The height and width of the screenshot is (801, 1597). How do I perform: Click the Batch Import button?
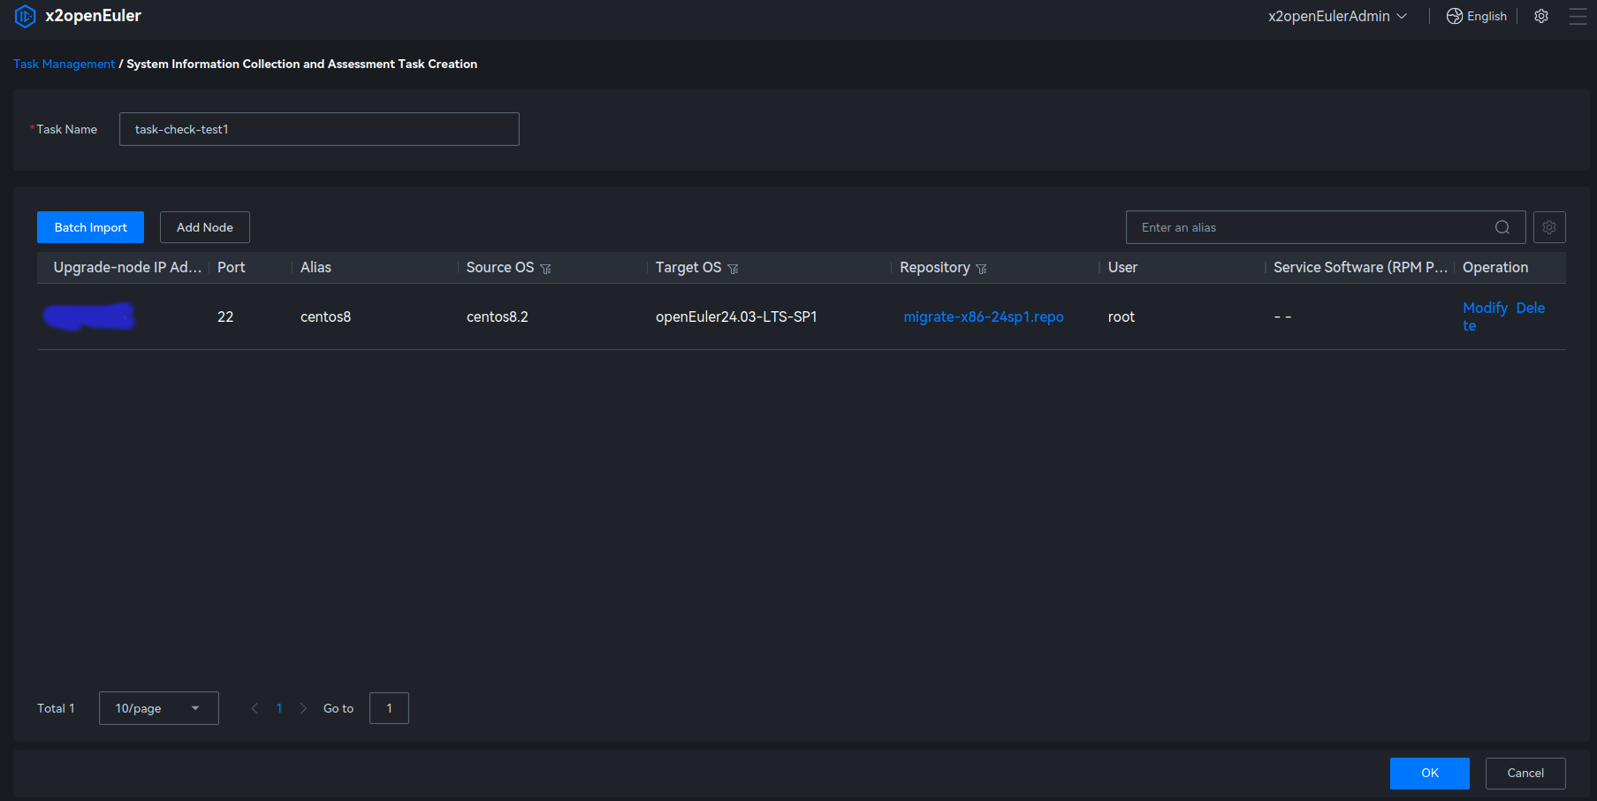tap(90, 227)
